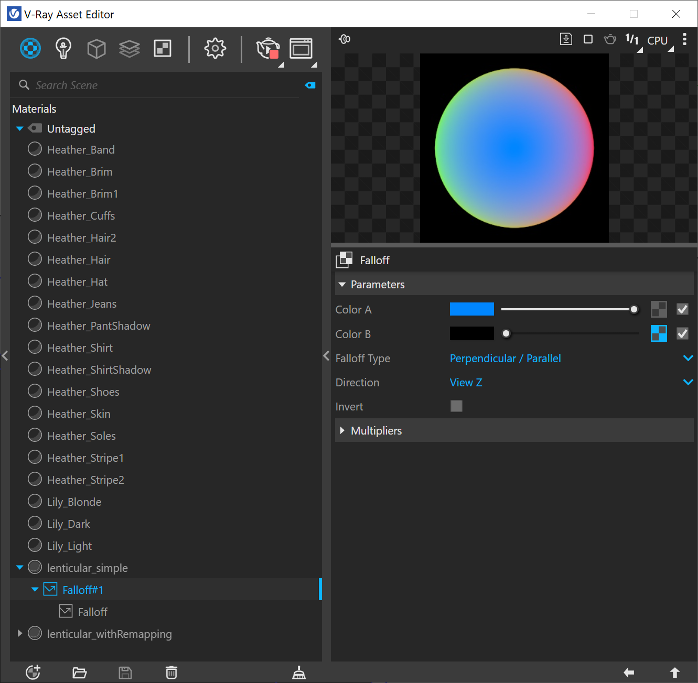Open the V-Ray render Settings panel
The height and width of the screenshot is (683, 698).
(214, 48)
